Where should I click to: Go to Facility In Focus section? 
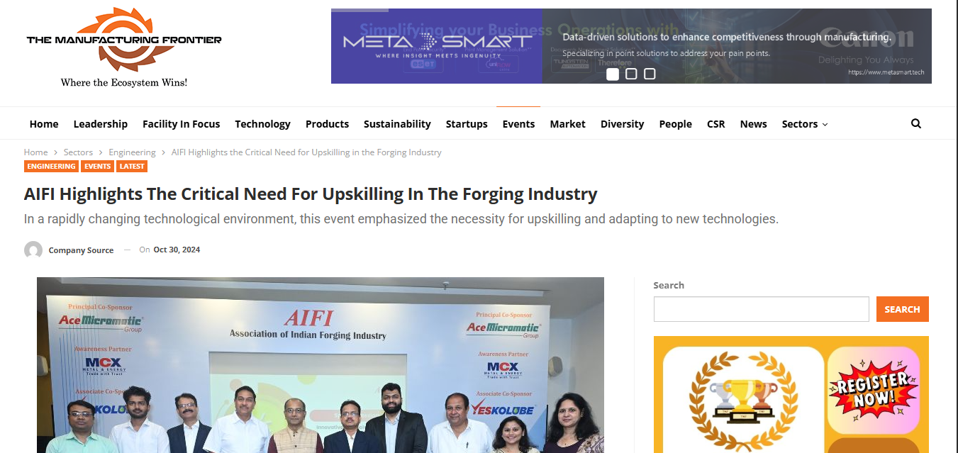click(182, 124)
